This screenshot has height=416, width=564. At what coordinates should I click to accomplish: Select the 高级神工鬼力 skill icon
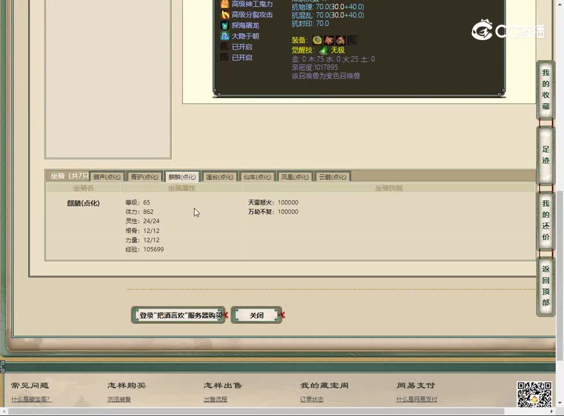225,3
